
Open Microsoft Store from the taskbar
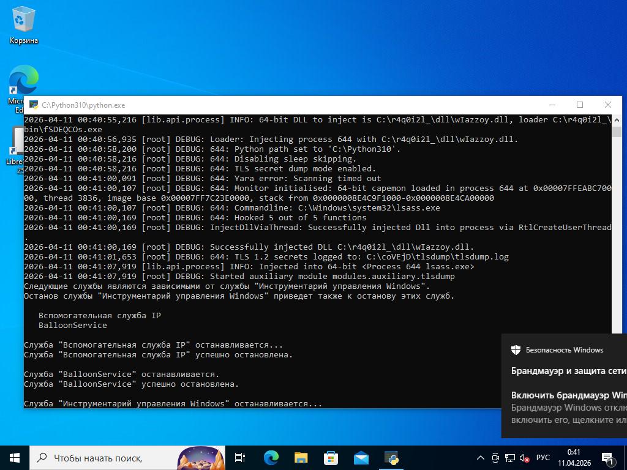[331, 457]
